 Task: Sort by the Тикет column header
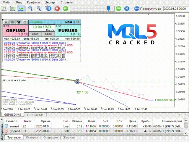[27, 121]
